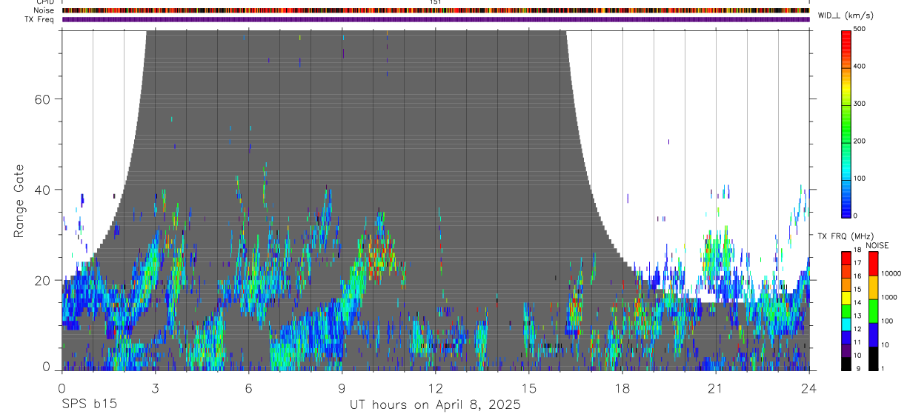Click the x-axis hour label 21
Image resolution: width=910 pixels, height=420 pixels.
click(x=716, y=387)
